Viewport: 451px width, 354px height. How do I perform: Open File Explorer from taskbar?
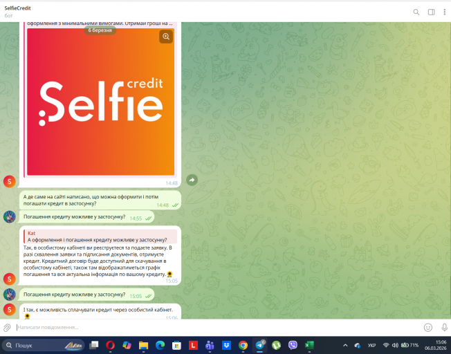(143, 345)
